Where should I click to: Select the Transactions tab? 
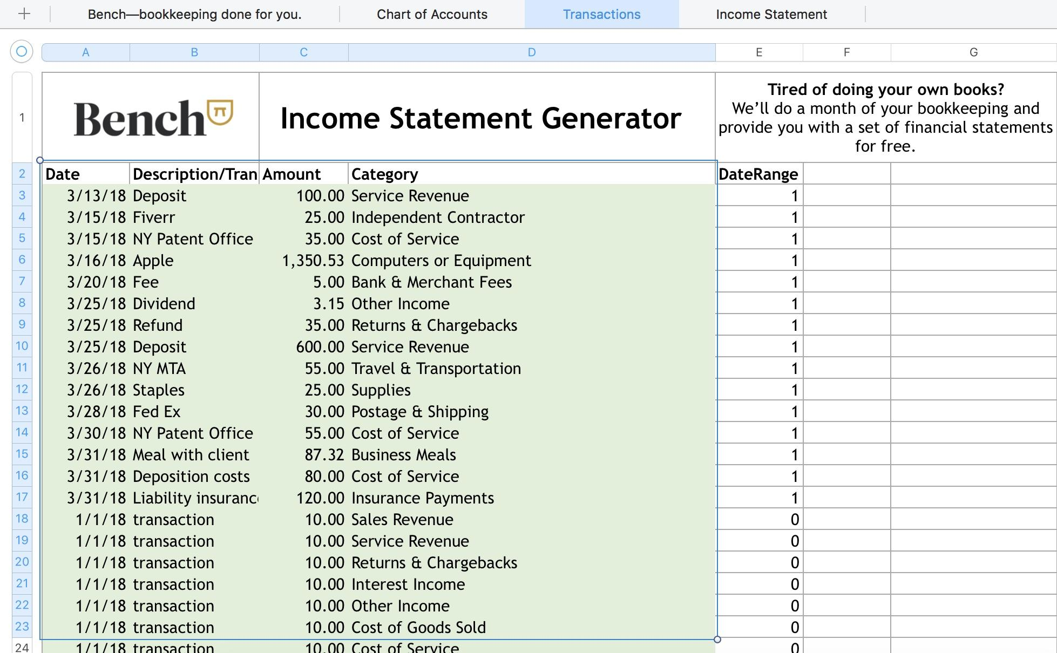coord(601,13)
